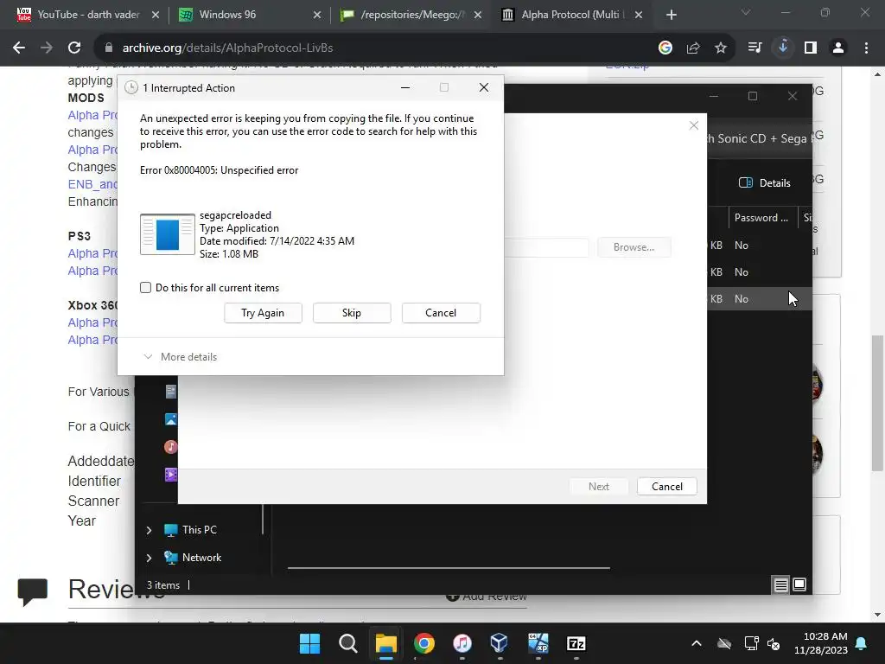The height and width of the screenshot is (664, 885).
Task: Expand This PC tree node
Action: pyautogui.click(x=149, y=530)
